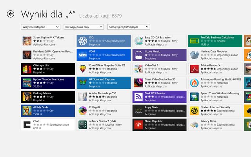Click CorelDRAW Graphics Suite X6 title

[x=107, y=66]
